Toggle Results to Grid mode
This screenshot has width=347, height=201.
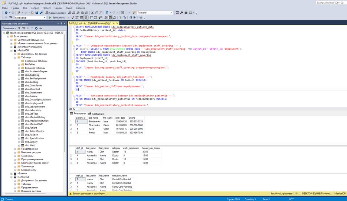(x=110, y=17)
